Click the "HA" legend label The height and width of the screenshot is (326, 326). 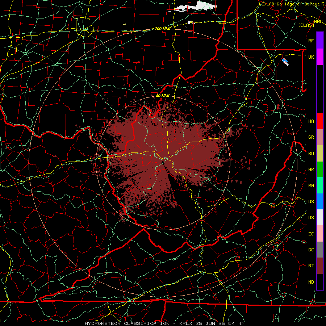tap(311, 121)
